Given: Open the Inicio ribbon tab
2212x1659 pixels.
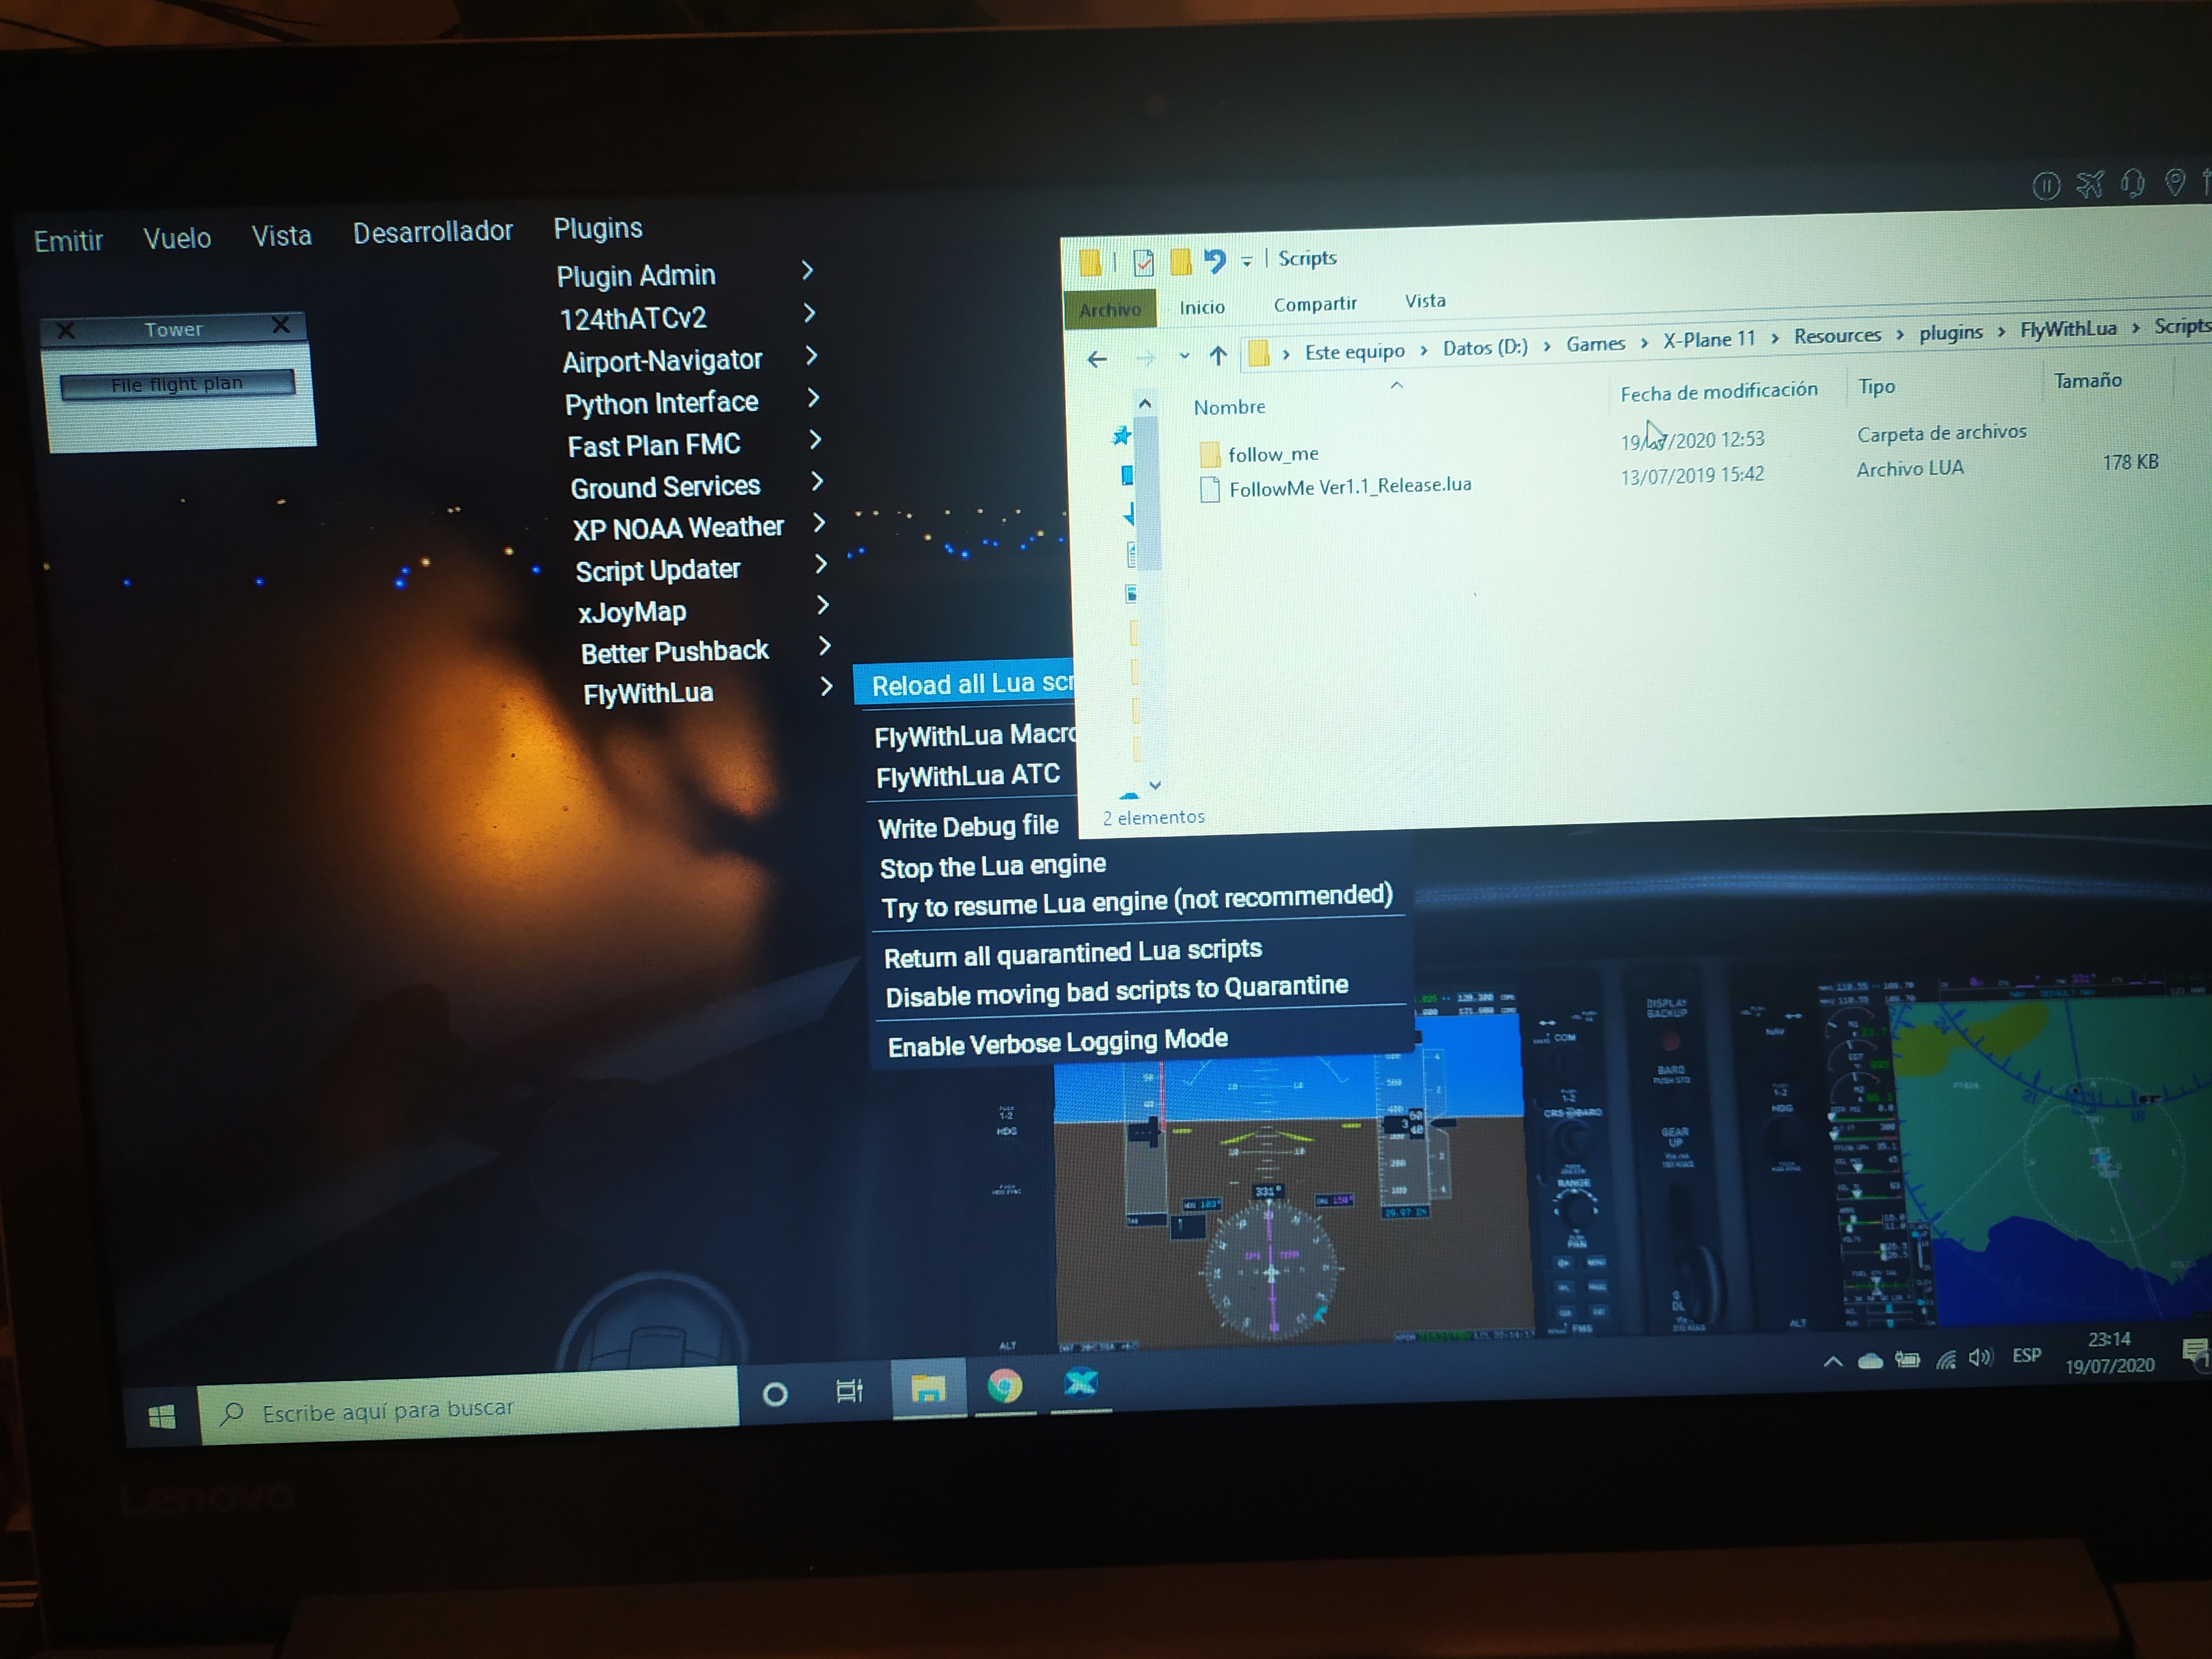Looking at the screenshot, I should point(1202,307).
